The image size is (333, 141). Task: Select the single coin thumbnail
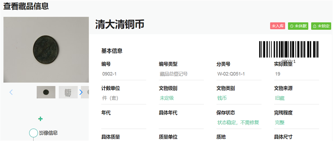46,92
